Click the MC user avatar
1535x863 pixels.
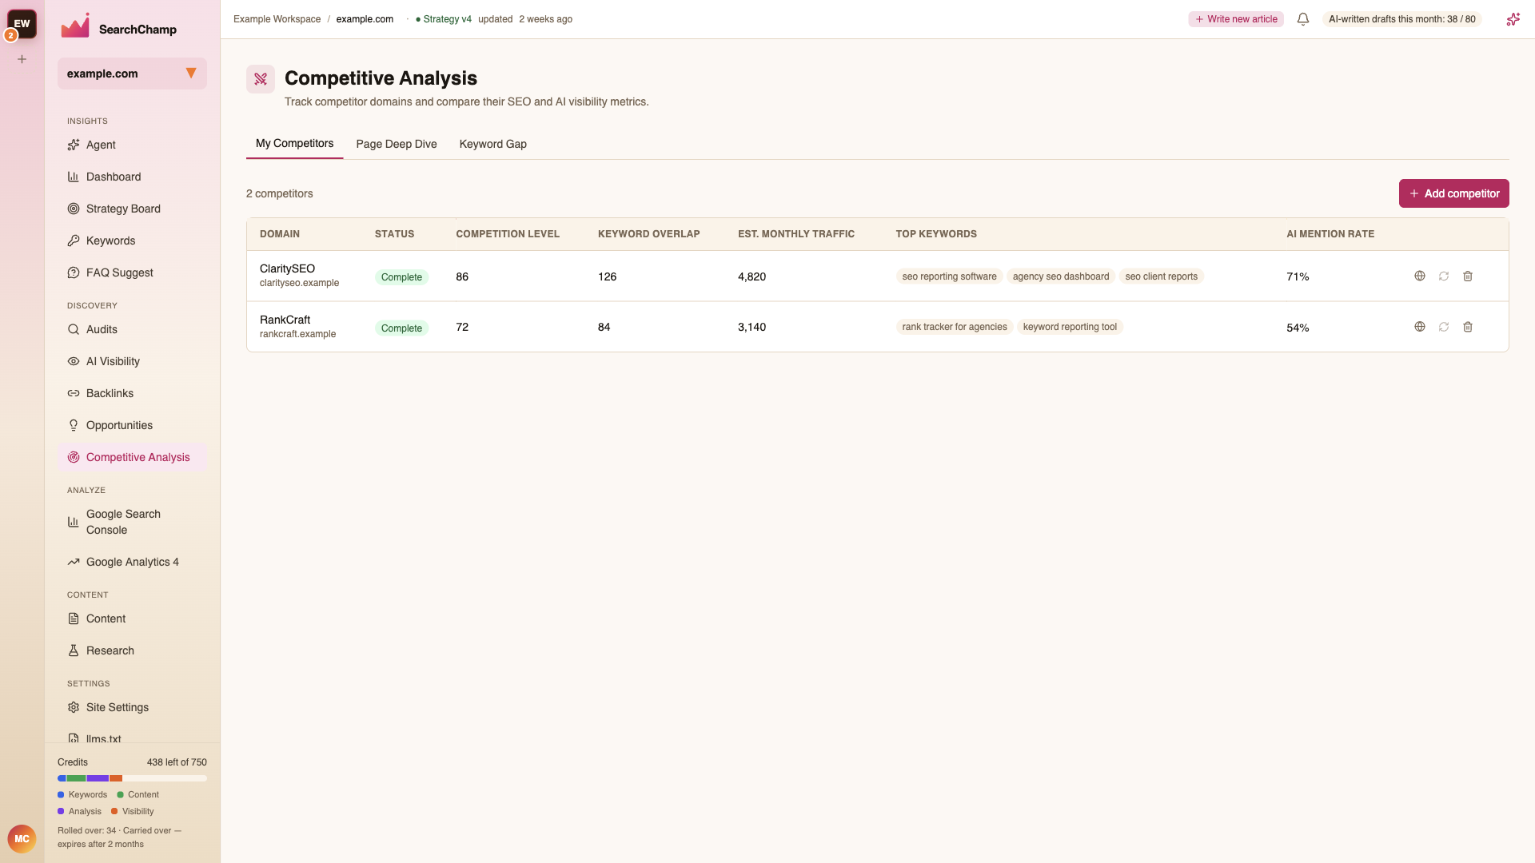(x=22, y=839)
